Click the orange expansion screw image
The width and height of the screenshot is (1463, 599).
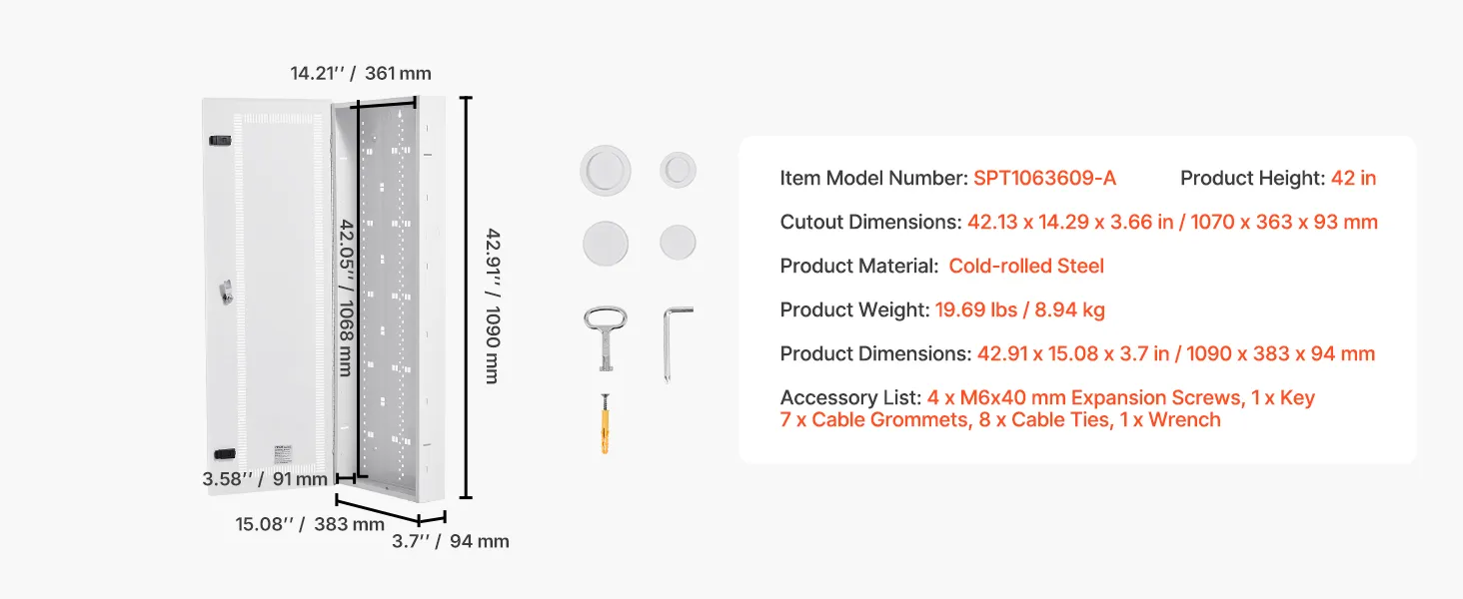coord(605,423)
